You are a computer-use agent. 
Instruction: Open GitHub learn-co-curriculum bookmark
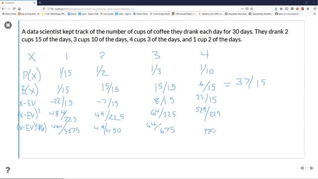point(287,14)
